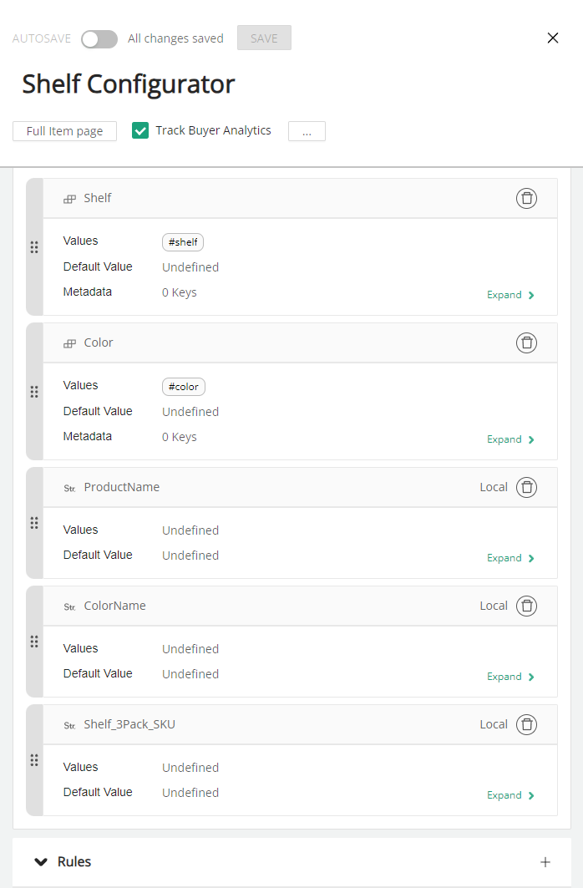Viewport: 583px width, 888px height.
Task: Uncheck Track Buyer Analytics checkbox
Action: click(140, 130)
